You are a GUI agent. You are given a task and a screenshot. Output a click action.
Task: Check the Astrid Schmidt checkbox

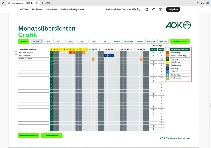pos(16,56)
